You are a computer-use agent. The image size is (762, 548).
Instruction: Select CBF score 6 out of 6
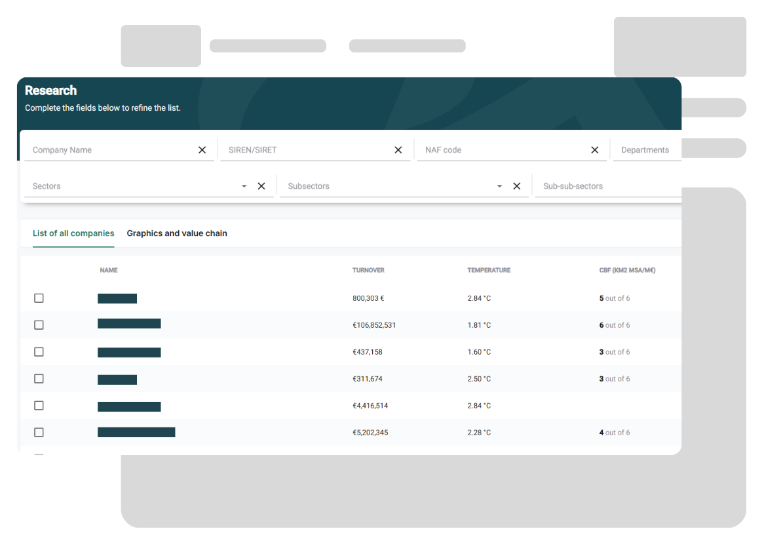[x=615, y=325]
